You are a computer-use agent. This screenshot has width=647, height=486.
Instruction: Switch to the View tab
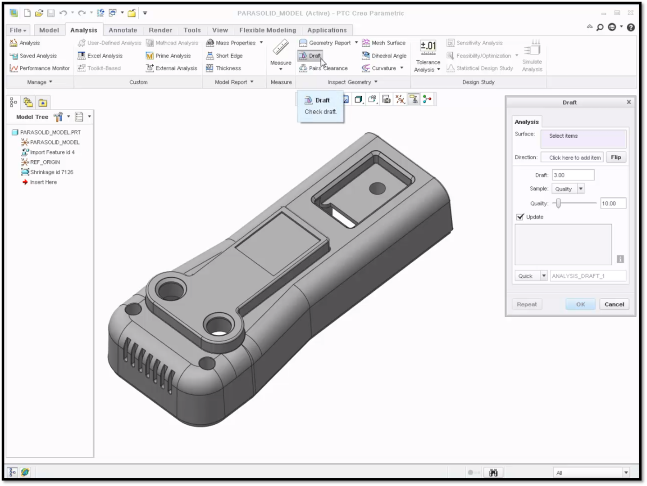click(x=220, y=30)
